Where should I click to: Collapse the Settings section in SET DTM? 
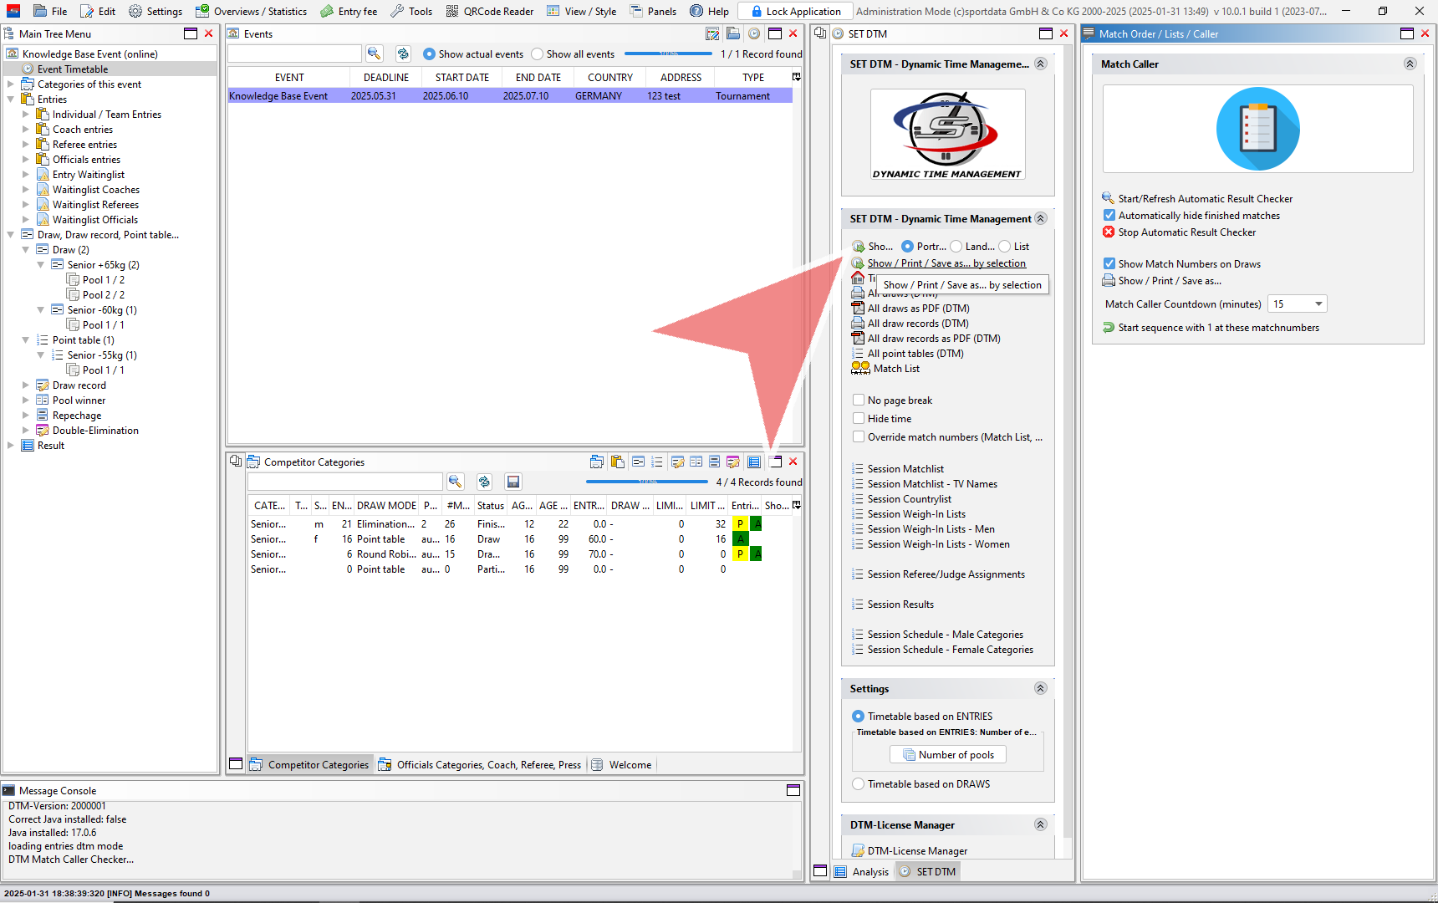[1040, 689]
